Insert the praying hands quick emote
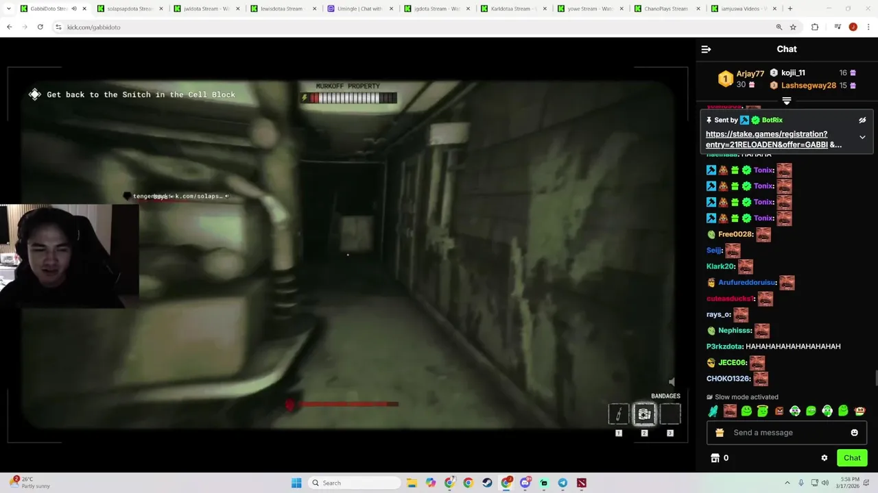The width and height of the screenshot is (878, 493). (713, 411)
